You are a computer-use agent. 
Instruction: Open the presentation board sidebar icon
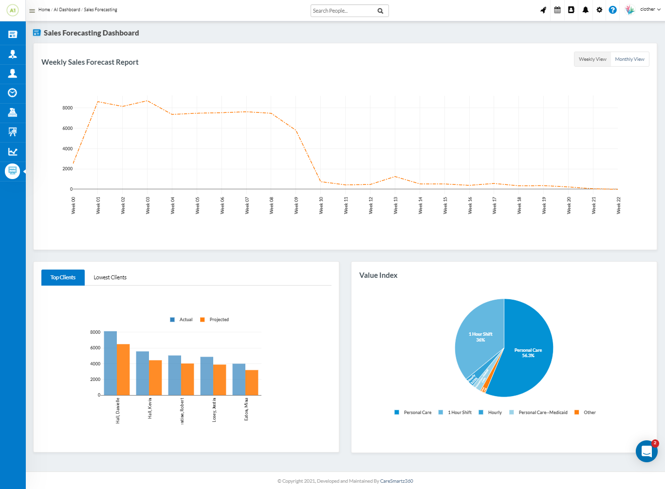(13, 132)
